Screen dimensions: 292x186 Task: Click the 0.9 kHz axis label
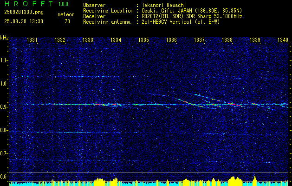coord(3,107)
